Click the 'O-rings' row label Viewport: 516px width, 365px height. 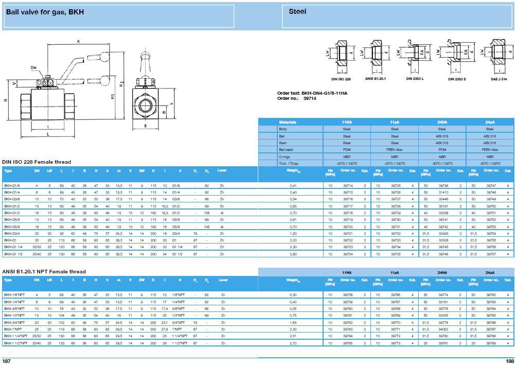[284, 157]
